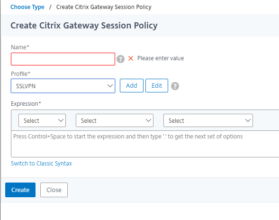Click the current page breadcrumb text
279x220 pixels.
tap(104, 7)
